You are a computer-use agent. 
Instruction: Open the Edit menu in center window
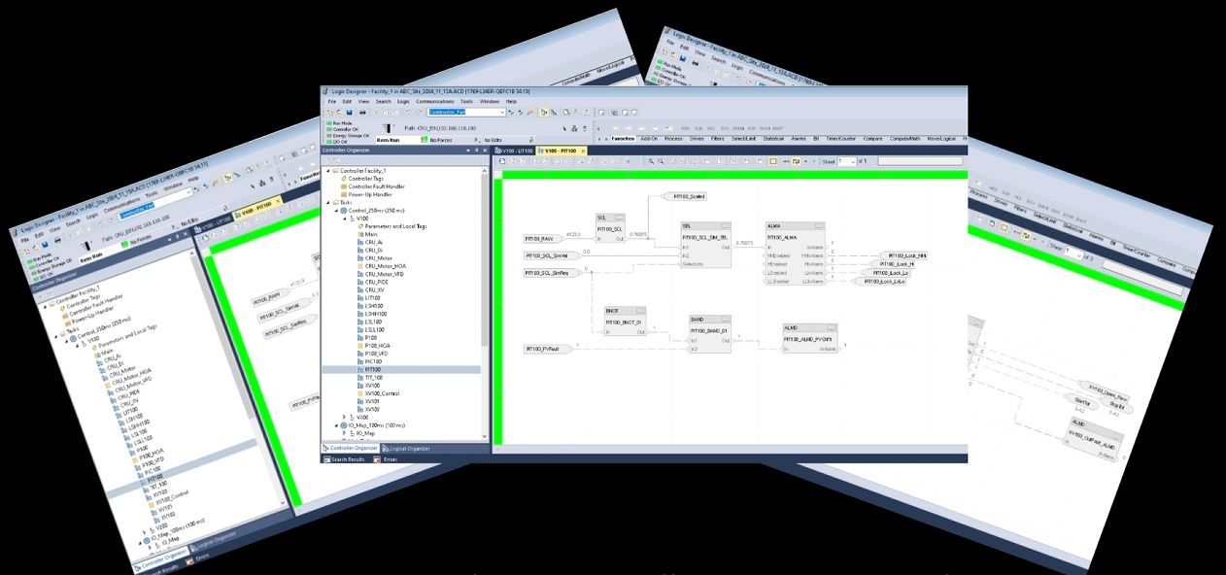point(347,101)
